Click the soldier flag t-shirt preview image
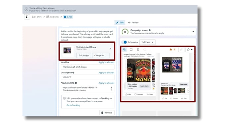The width and height of the screenshot is (226, 127). [x=172, y=65]
